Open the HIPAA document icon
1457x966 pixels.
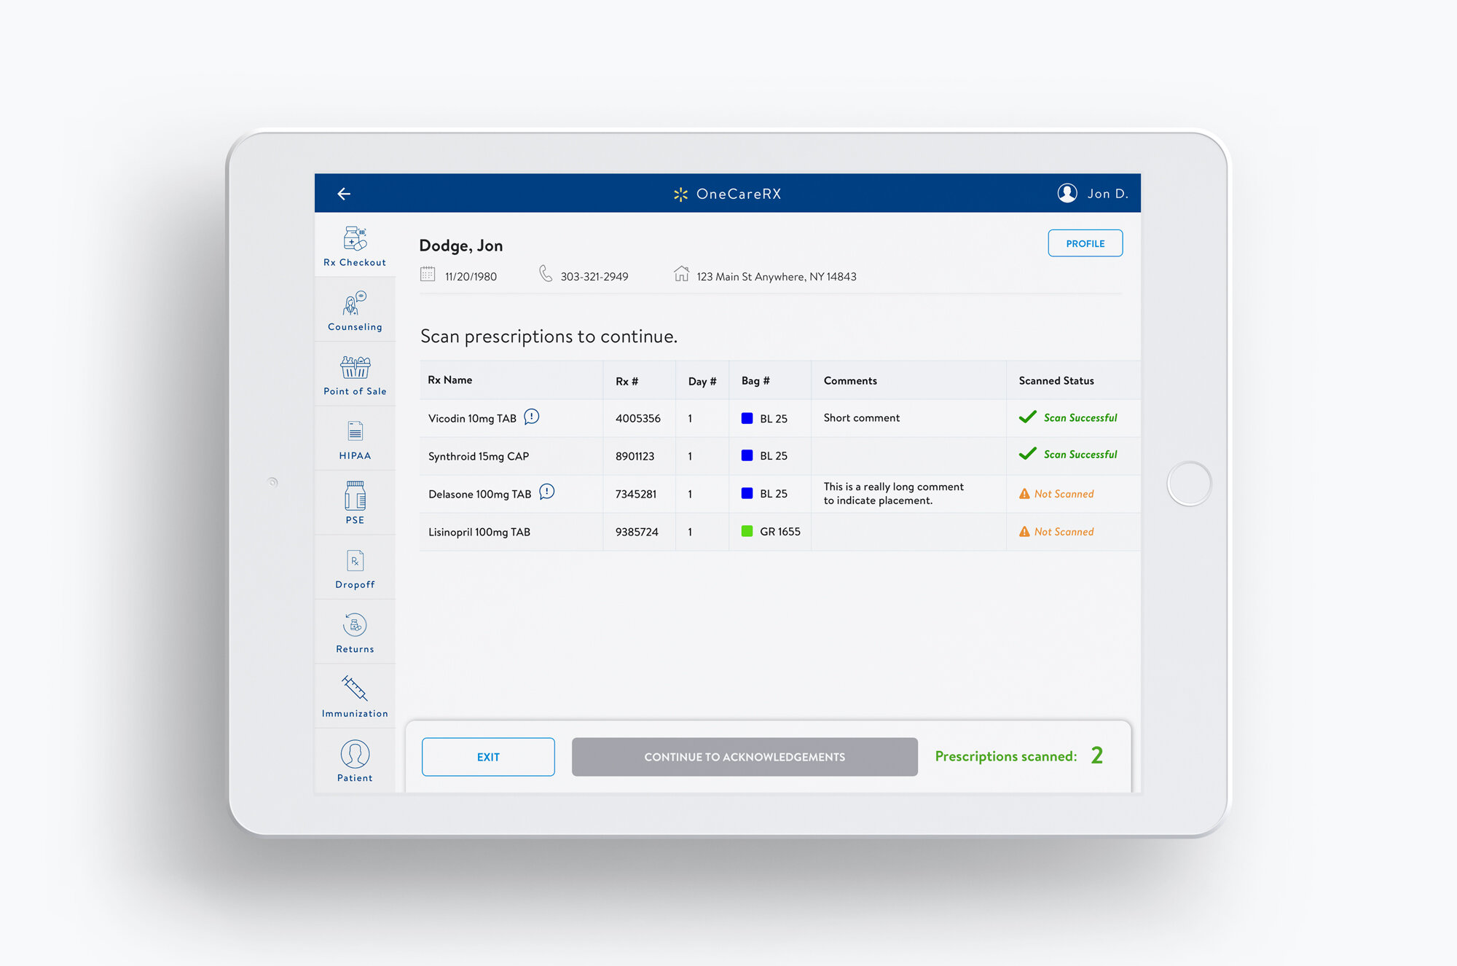coord(355,432)
